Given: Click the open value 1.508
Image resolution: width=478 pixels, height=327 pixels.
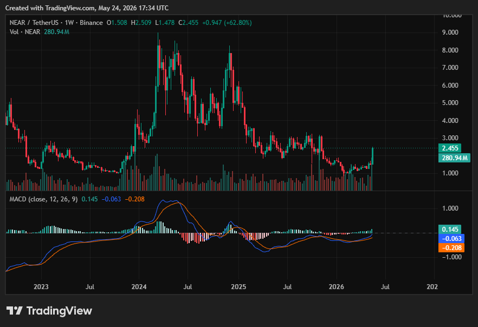Looking at the screenshot, I should [x=119, y=23].
